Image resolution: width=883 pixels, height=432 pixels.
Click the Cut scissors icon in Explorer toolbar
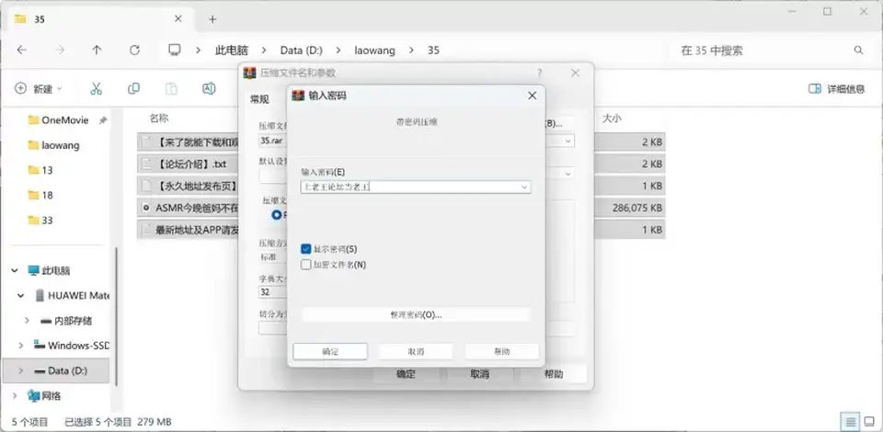tap(96, 88)
